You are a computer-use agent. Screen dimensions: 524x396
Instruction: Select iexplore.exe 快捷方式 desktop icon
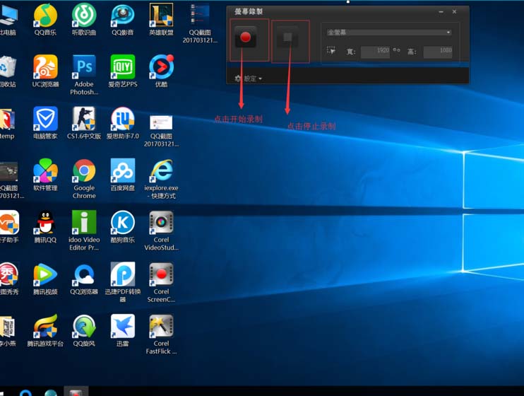point(162,179)
